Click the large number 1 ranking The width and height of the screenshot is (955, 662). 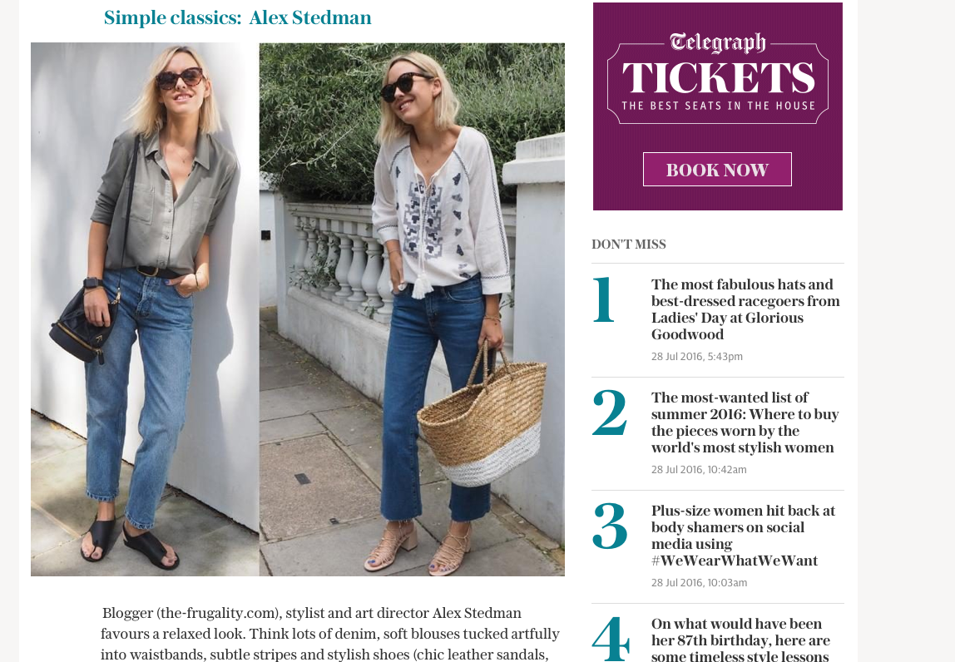(x=604, y=299)
